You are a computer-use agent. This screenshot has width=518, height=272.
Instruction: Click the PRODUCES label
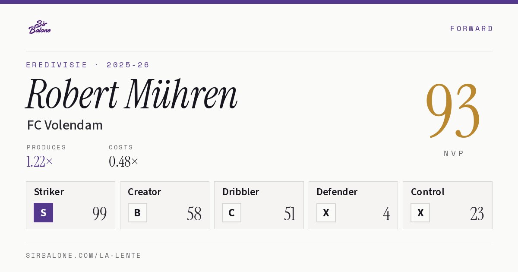pyautogui.click(x=47, y=147)
